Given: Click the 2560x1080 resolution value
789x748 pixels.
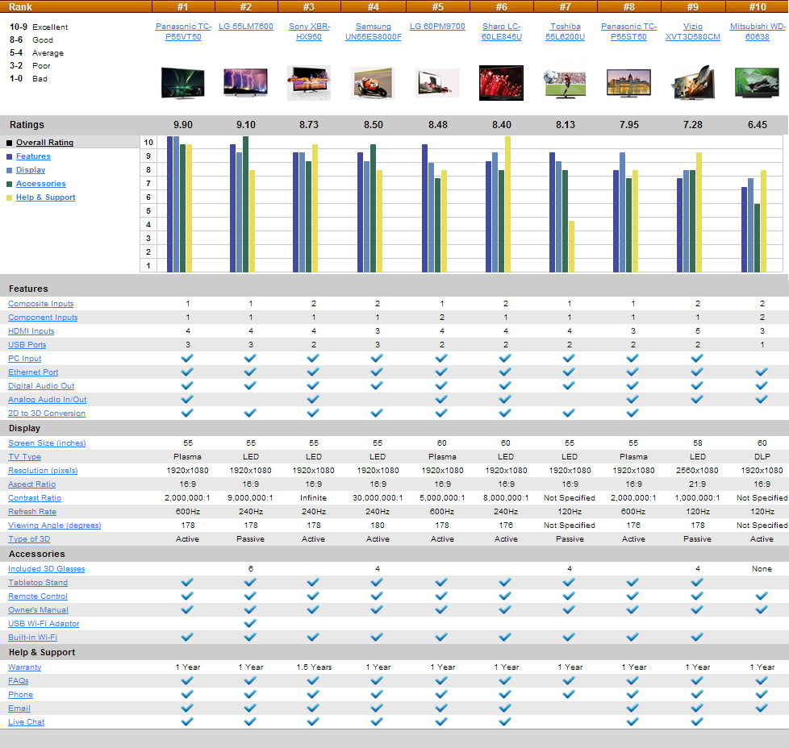Looking at the screenshot, I should pos(697,471).
